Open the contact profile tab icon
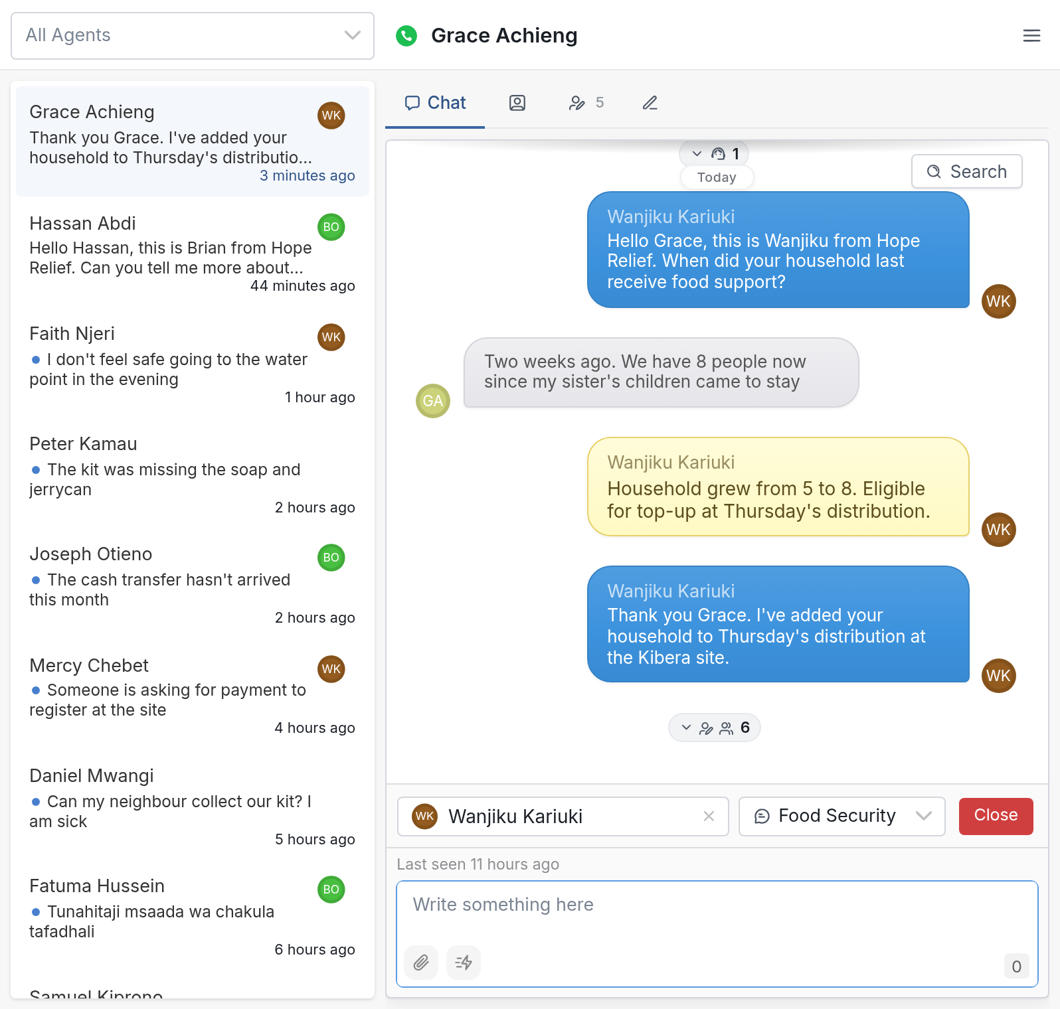Screen dimensions: 1060x1009 point(517,103)
